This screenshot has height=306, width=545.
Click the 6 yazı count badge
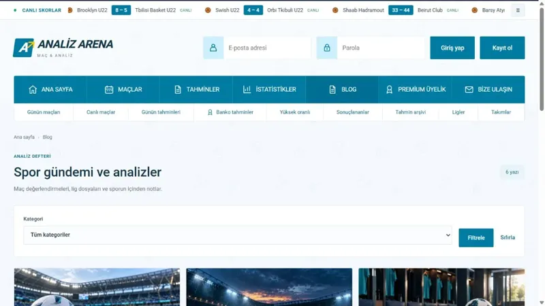click(x=512, y=172)
